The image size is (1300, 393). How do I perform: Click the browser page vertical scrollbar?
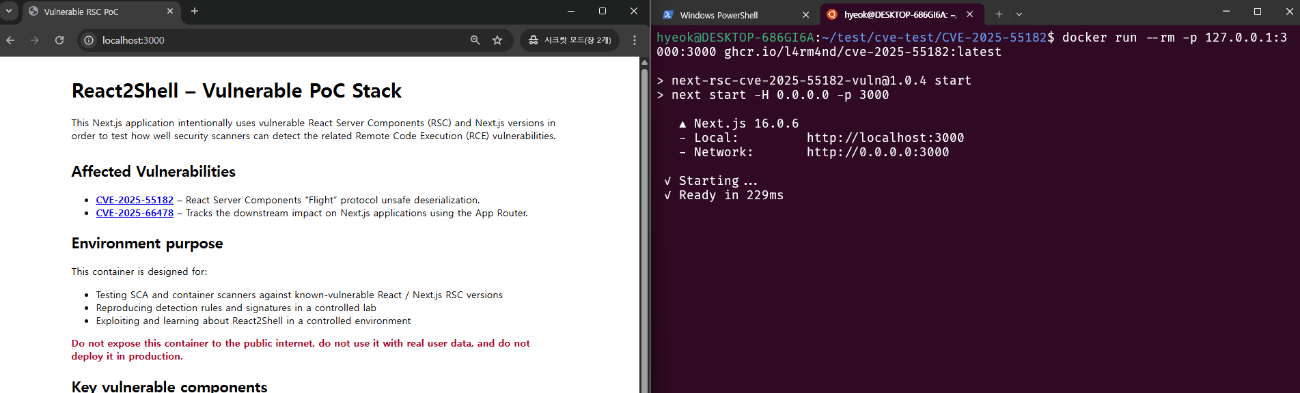pyautogui.click(x=644, y=232)
